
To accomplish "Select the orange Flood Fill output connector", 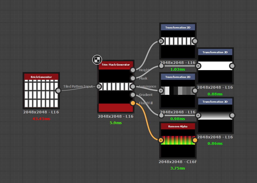I will tap(133, 103).
